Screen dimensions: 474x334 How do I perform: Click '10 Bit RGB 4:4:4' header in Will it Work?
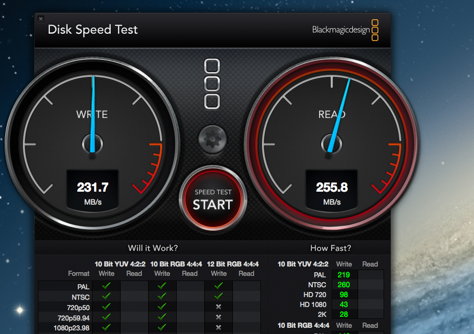pyautogui.click(x=176, y=264)
